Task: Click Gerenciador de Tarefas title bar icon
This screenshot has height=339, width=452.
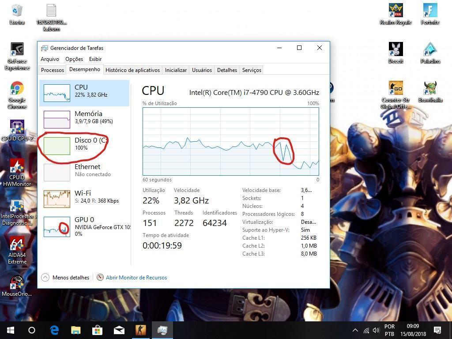Action: click(x=45, y=48)
